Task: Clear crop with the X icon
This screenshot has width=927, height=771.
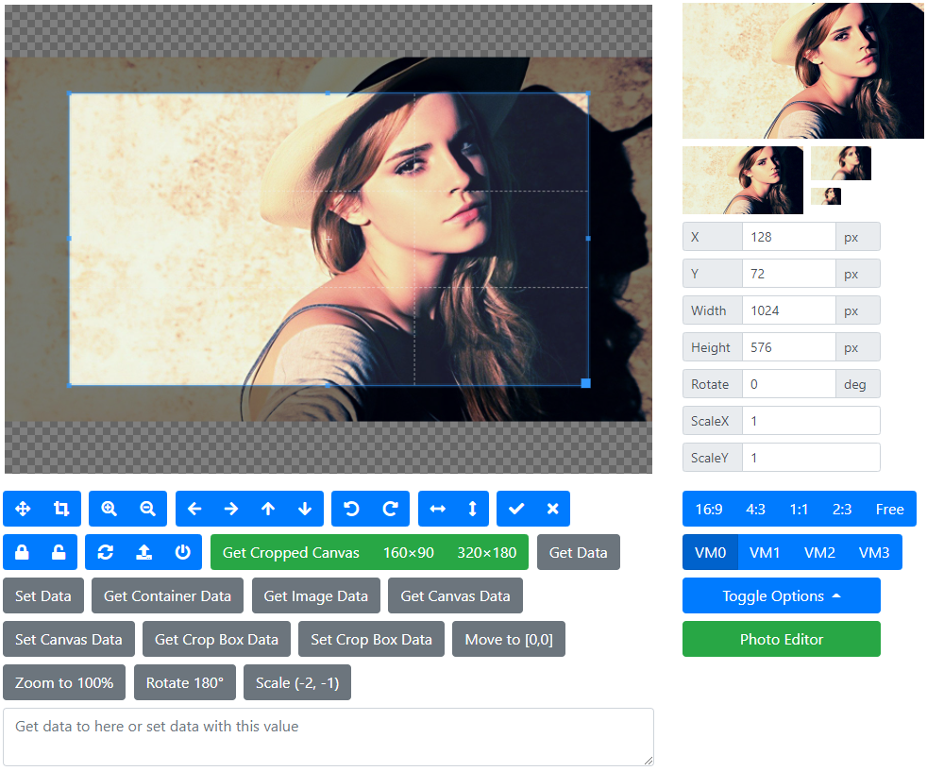Action: tap(553, 509)
